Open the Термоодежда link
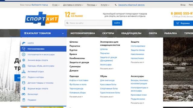Screen dimensions: 193x108 pyautogui.click(x=76, y=88)
